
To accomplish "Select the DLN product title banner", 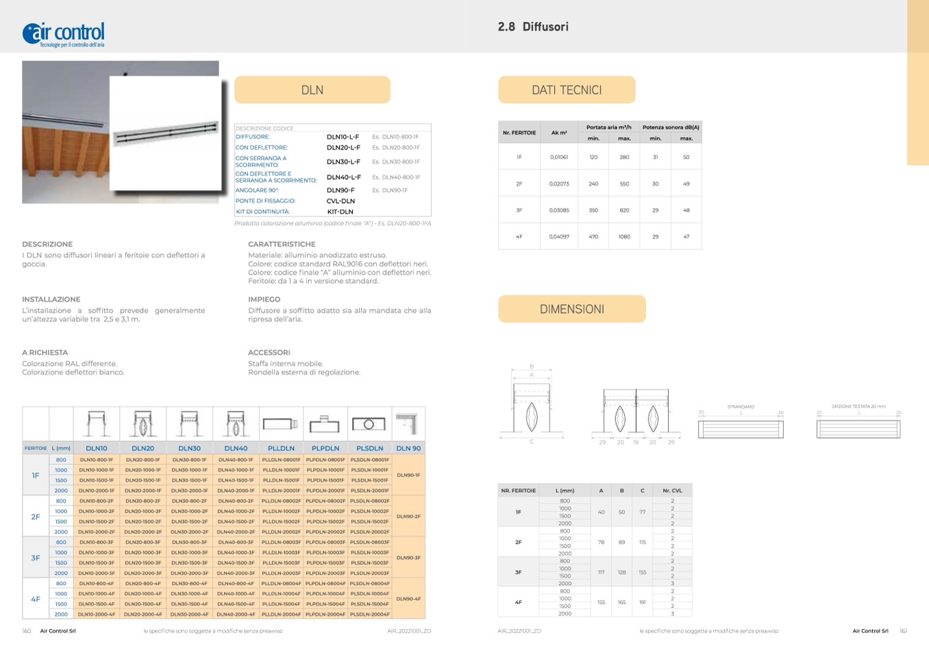I will pos(312,90).
